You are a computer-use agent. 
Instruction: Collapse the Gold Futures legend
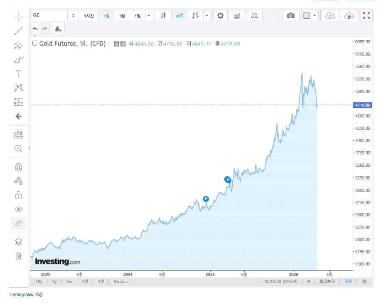[35, 43]
